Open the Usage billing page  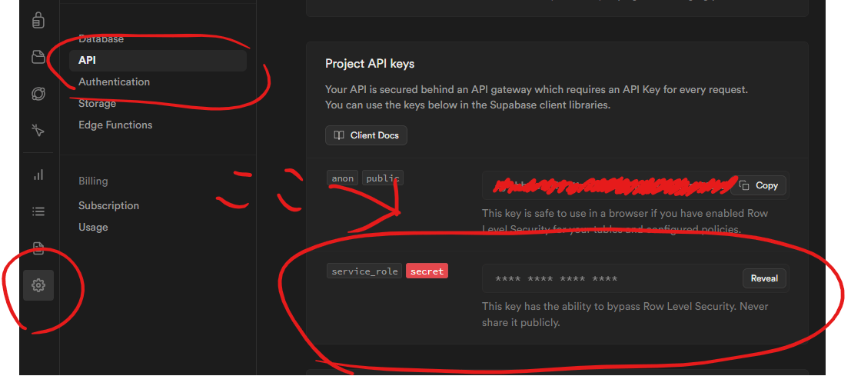[x=93, y=227]
